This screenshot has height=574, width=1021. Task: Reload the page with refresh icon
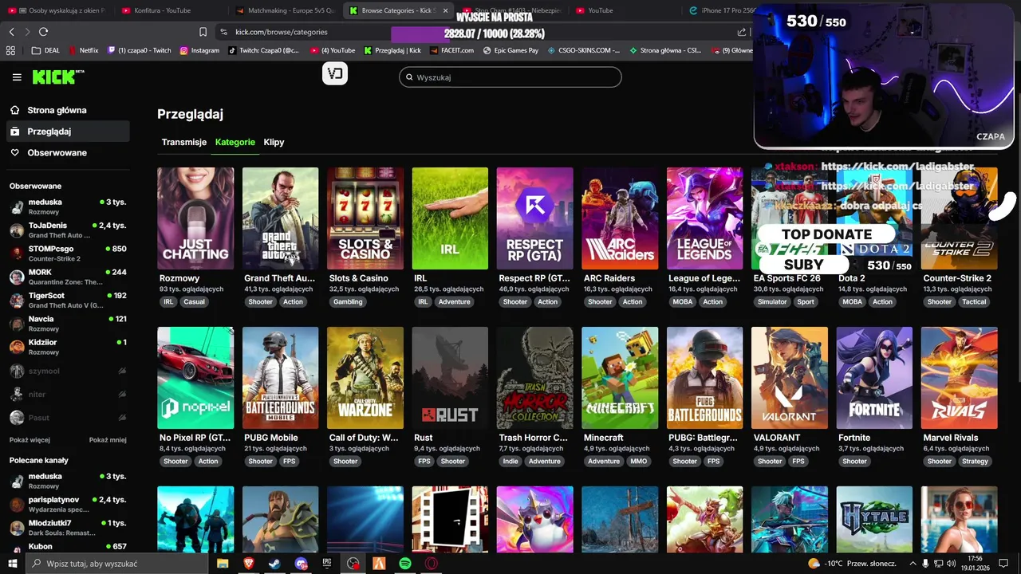(x=43, y=32)
